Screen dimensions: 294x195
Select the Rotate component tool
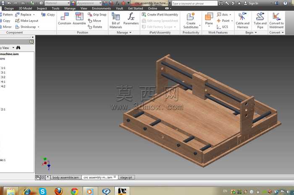[x=95, y=27]
